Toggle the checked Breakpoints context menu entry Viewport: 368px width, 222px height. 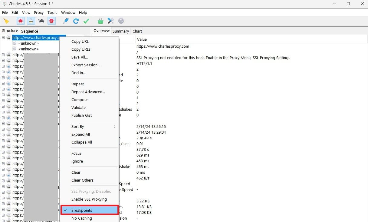click(89, 210)
